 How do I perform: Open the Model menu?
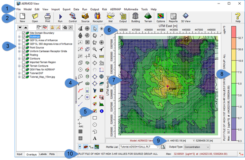27,9
